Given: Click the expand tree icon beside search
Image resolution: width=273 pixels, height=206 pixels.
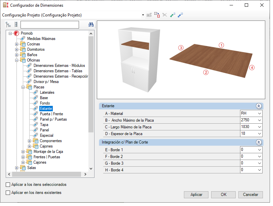Looking at the screenshot, I should (x=8, y=25).
